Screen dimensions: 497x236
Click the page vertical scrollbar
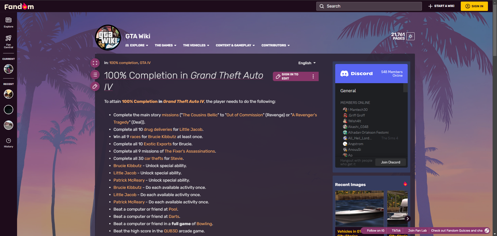coord(495,30)
